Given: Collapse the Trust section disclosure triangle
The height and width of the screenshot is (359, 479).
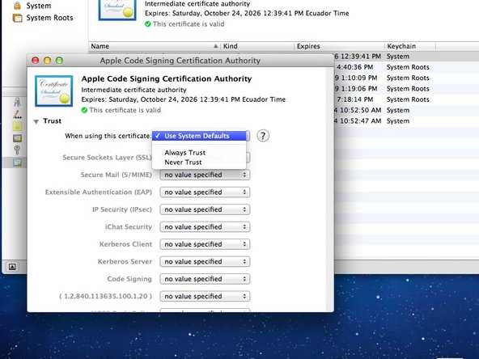Looking at the screenshot, I should 36,121.
